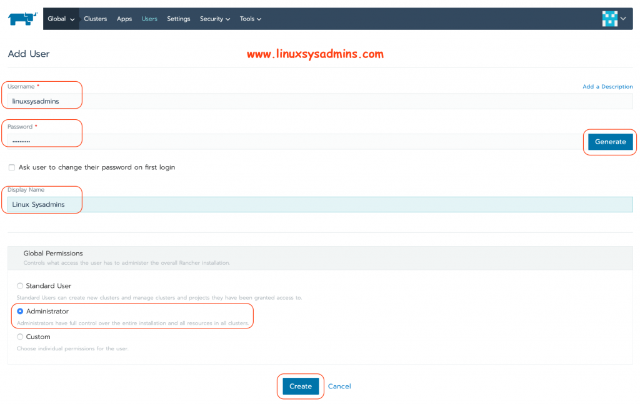Open Settings in the top nav
This screenshot has height=404, width=640.
pyautogui.click(x=178, y=19)
